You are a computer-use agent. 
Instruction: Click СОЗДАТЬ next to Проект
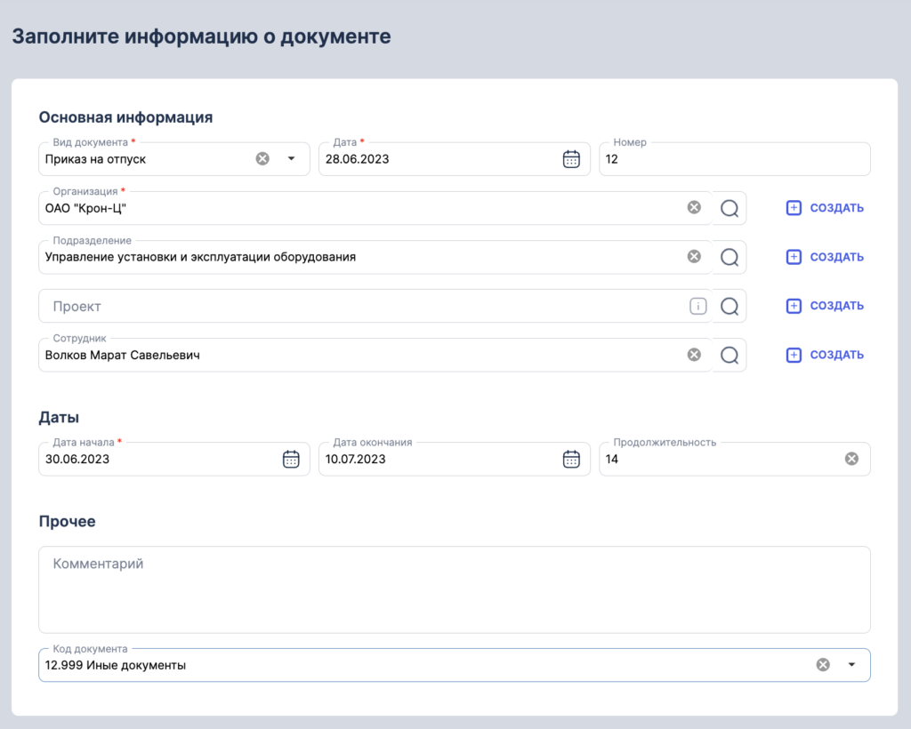tap(825, 306)
